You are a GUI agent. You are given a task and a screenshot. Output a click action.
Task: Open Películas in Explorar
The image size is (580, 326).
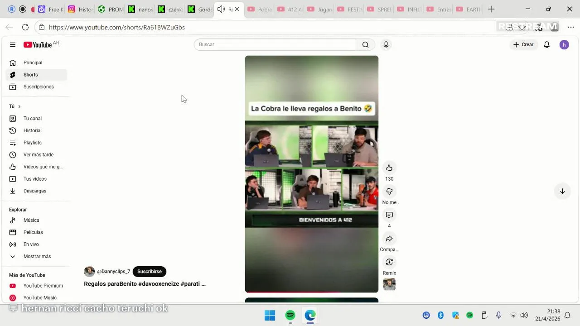(x=36, y=232)
